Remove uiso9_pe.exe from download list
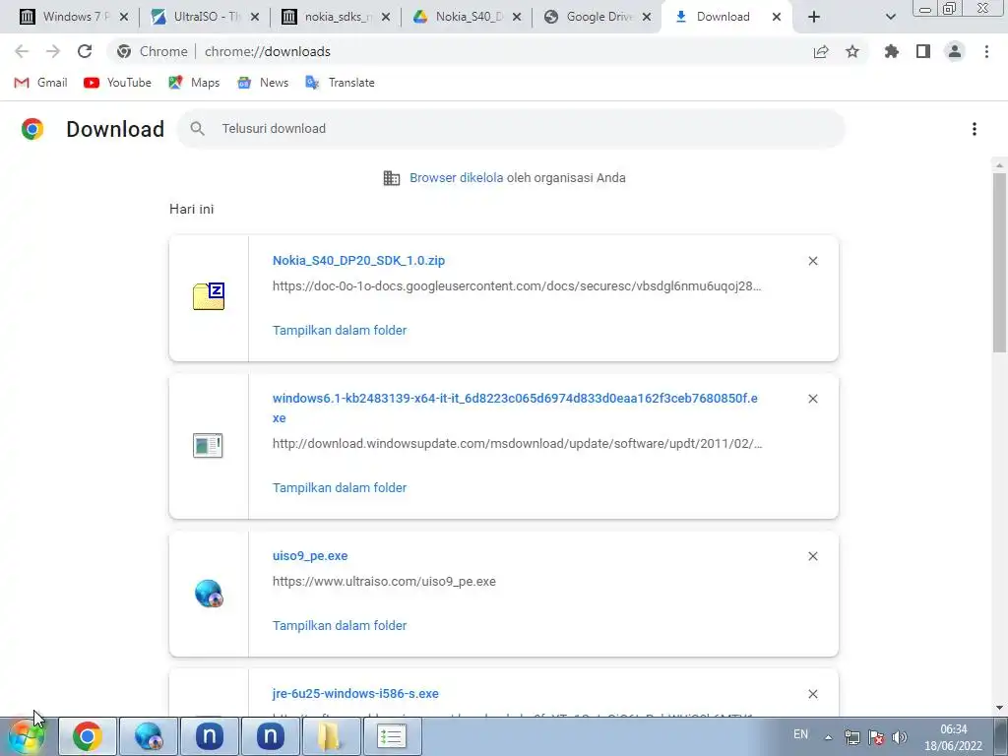Viewport: 1008px width, 756px height. click(812, 556)
